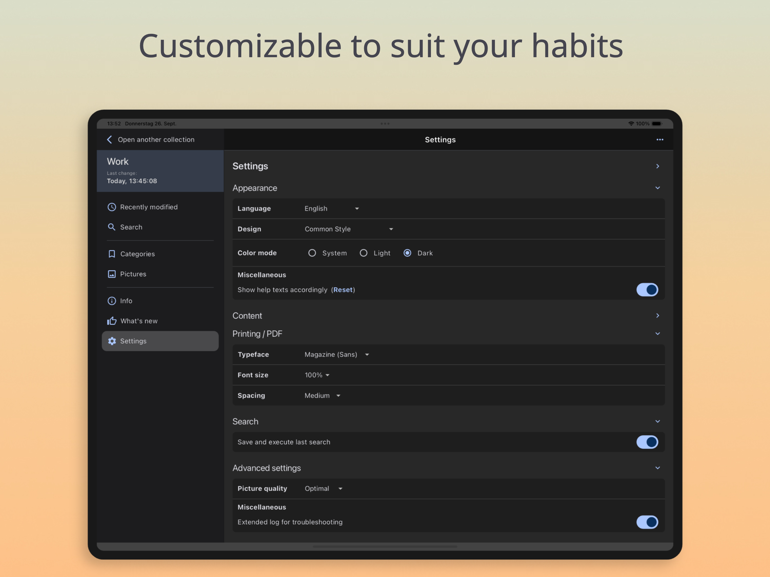Click the Donnerstag 26. Sept. date in the status bar
This screenshot has height=577, width=770.
tap(151, 124)
